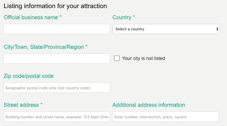Image resolution: width=227 pixels, height=126 pixels.
Task: Click the Street address label
Action: pyautogui.click(x=21, y=105)
